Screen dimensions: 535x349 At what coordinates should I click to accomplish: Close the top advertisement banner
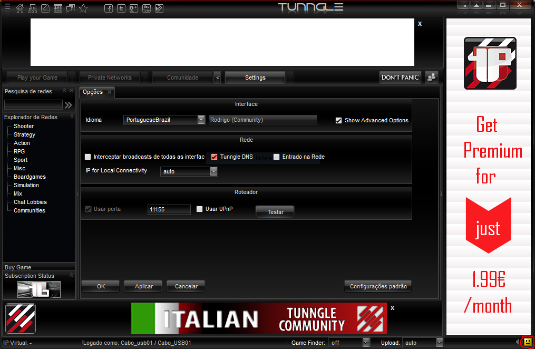420,24
